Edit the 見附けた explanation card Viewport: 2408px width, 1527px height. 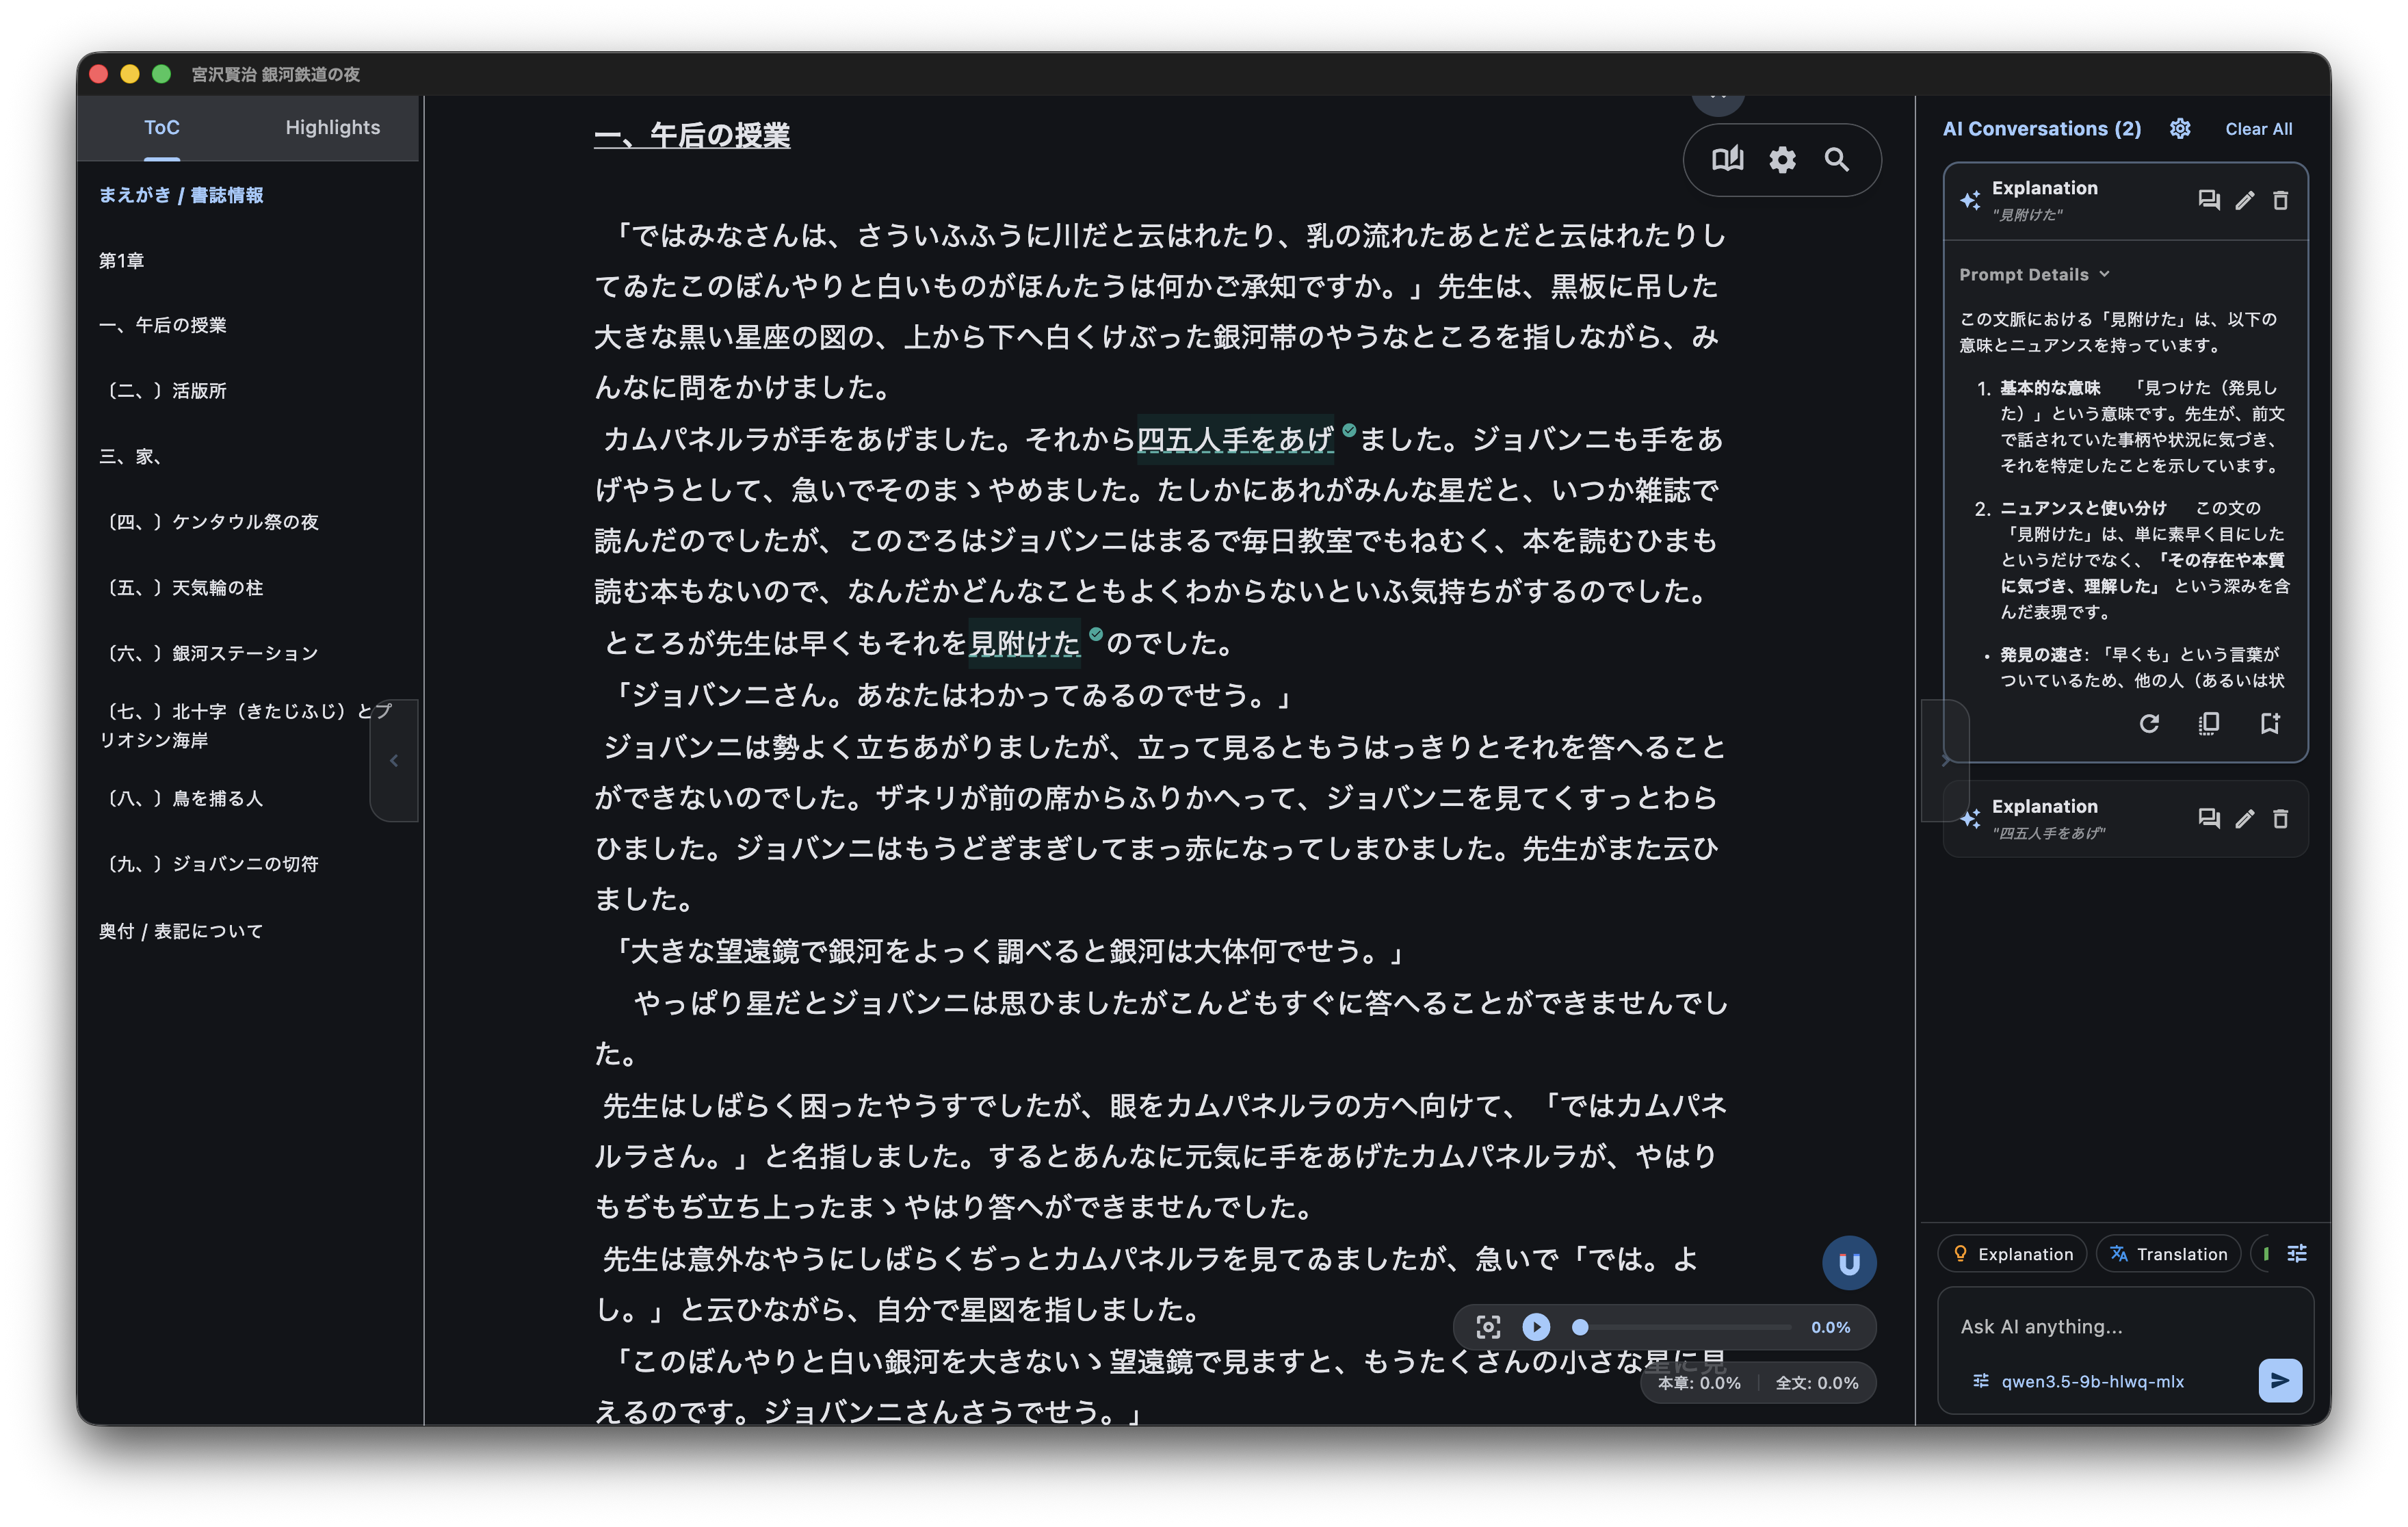click(x=2244, y=200)
